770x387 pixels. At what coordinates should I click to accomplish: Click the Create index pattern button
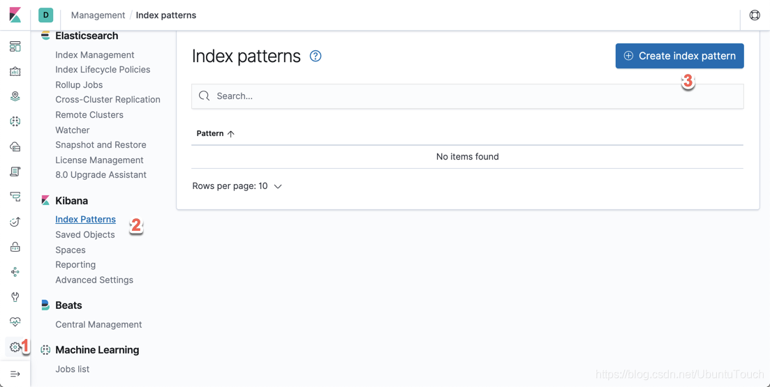pyautogui.click(x=680, y=56)
